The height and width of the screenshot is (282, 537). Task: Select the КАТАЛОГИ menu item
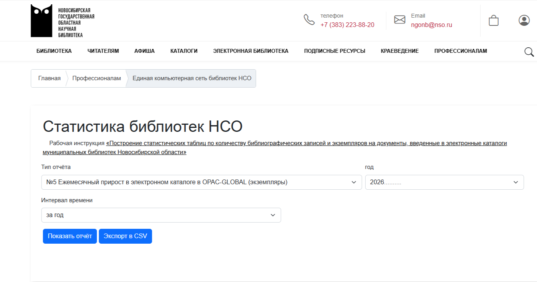pyautogui.click(x=184, y=51)
